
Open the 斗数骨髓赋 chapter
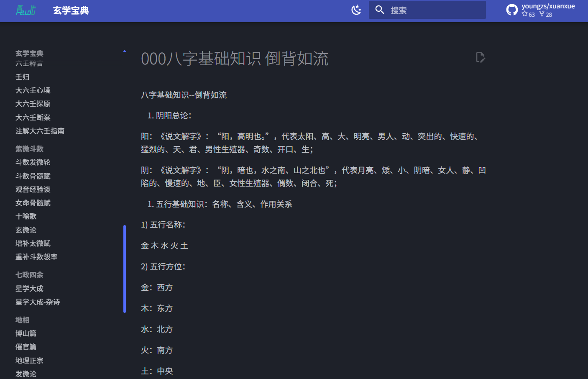[33, 176]
